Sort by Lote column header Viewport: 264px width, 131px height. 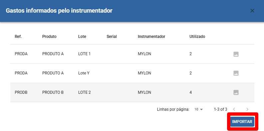[82, 37]
